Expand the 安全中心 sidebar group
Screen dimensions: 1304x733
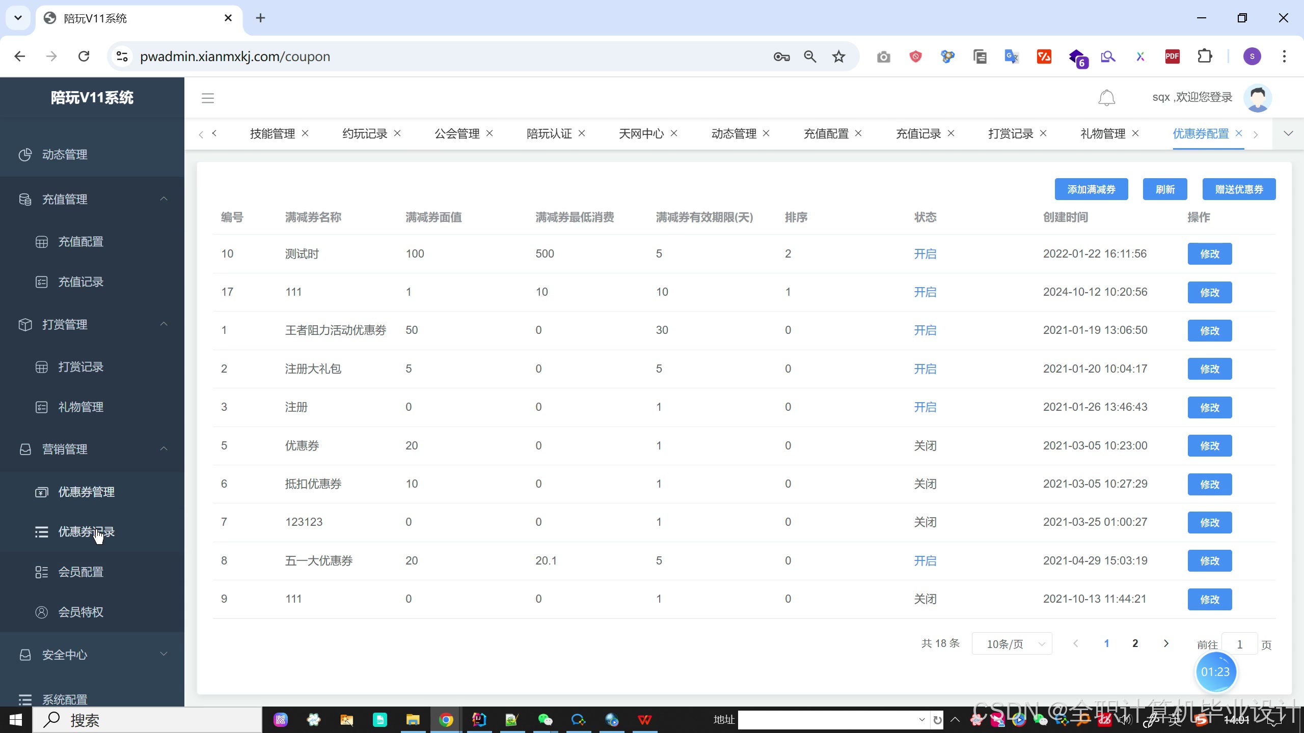(92, 655)
